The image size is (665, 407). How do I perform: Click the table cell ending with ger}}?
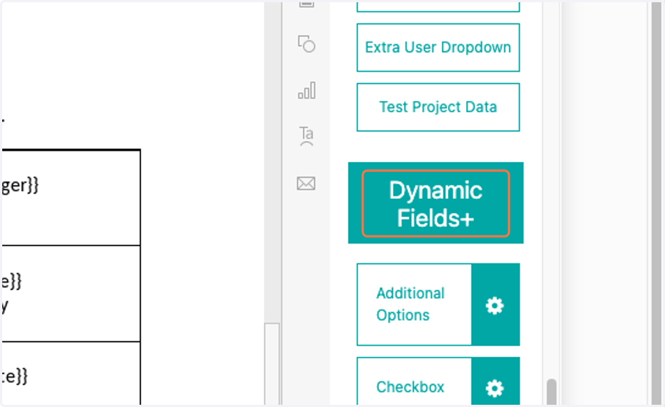pyautogui.click(x=71, y=197)
